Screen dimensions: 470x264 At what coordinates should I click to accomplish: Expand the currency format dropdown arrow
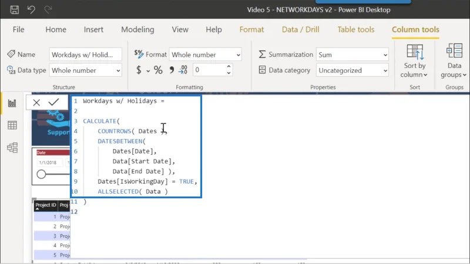(x=148, y=71)
